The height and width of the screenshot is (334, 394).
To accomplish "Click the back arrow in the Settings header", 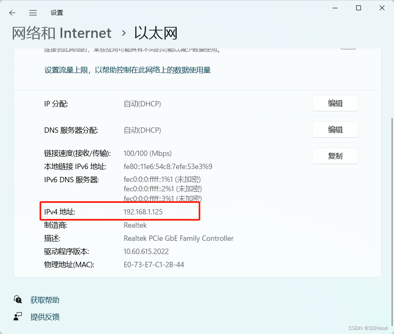I will 12,13.
